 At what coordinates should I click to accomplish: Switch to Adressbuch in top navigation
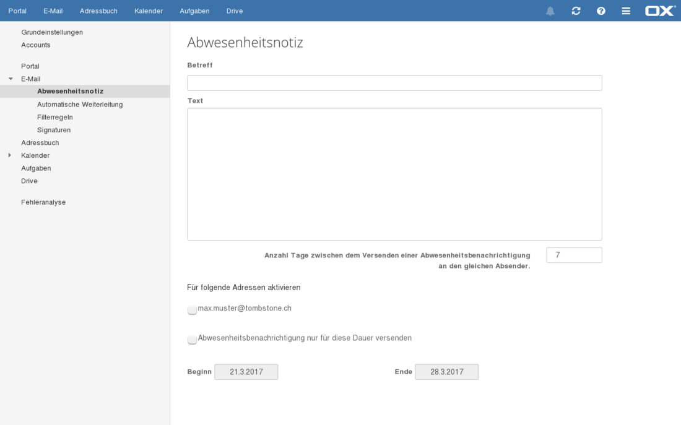(98, 11)
